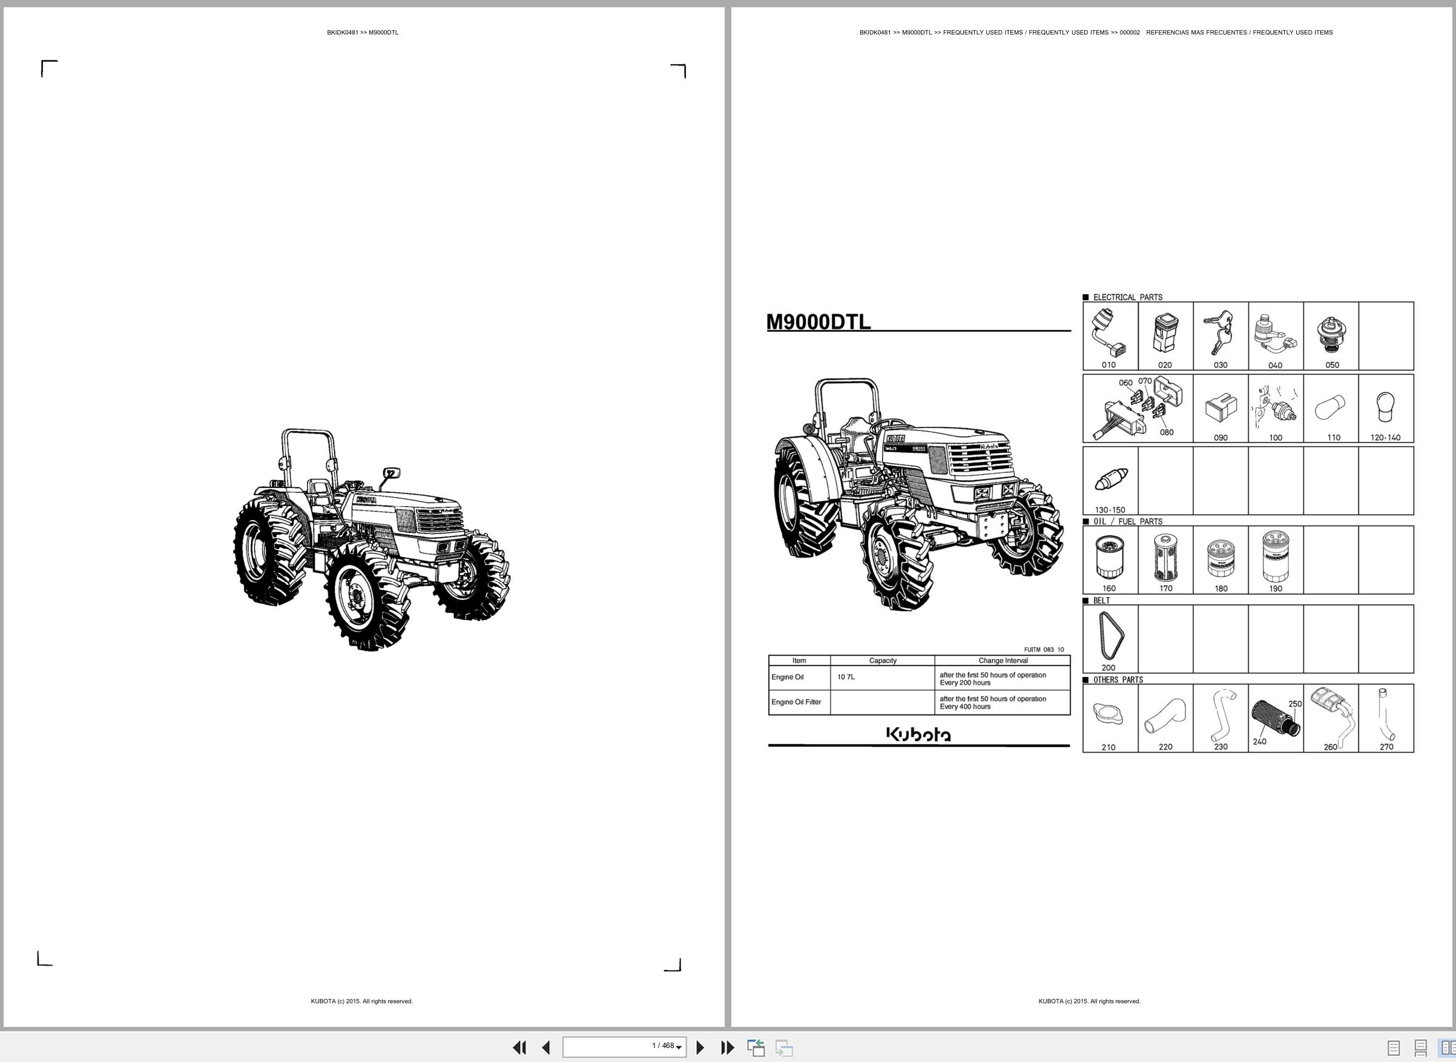
Task: Click next view navigation icon
Action: pyautogui.click(x=783, y=1048)
